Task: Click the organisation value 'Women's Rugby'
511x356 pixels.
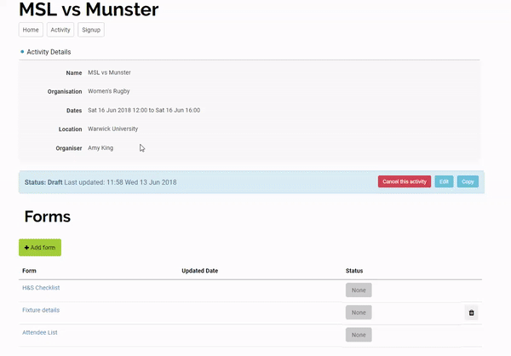Action: pyautogui.click(x=108, y=91)
